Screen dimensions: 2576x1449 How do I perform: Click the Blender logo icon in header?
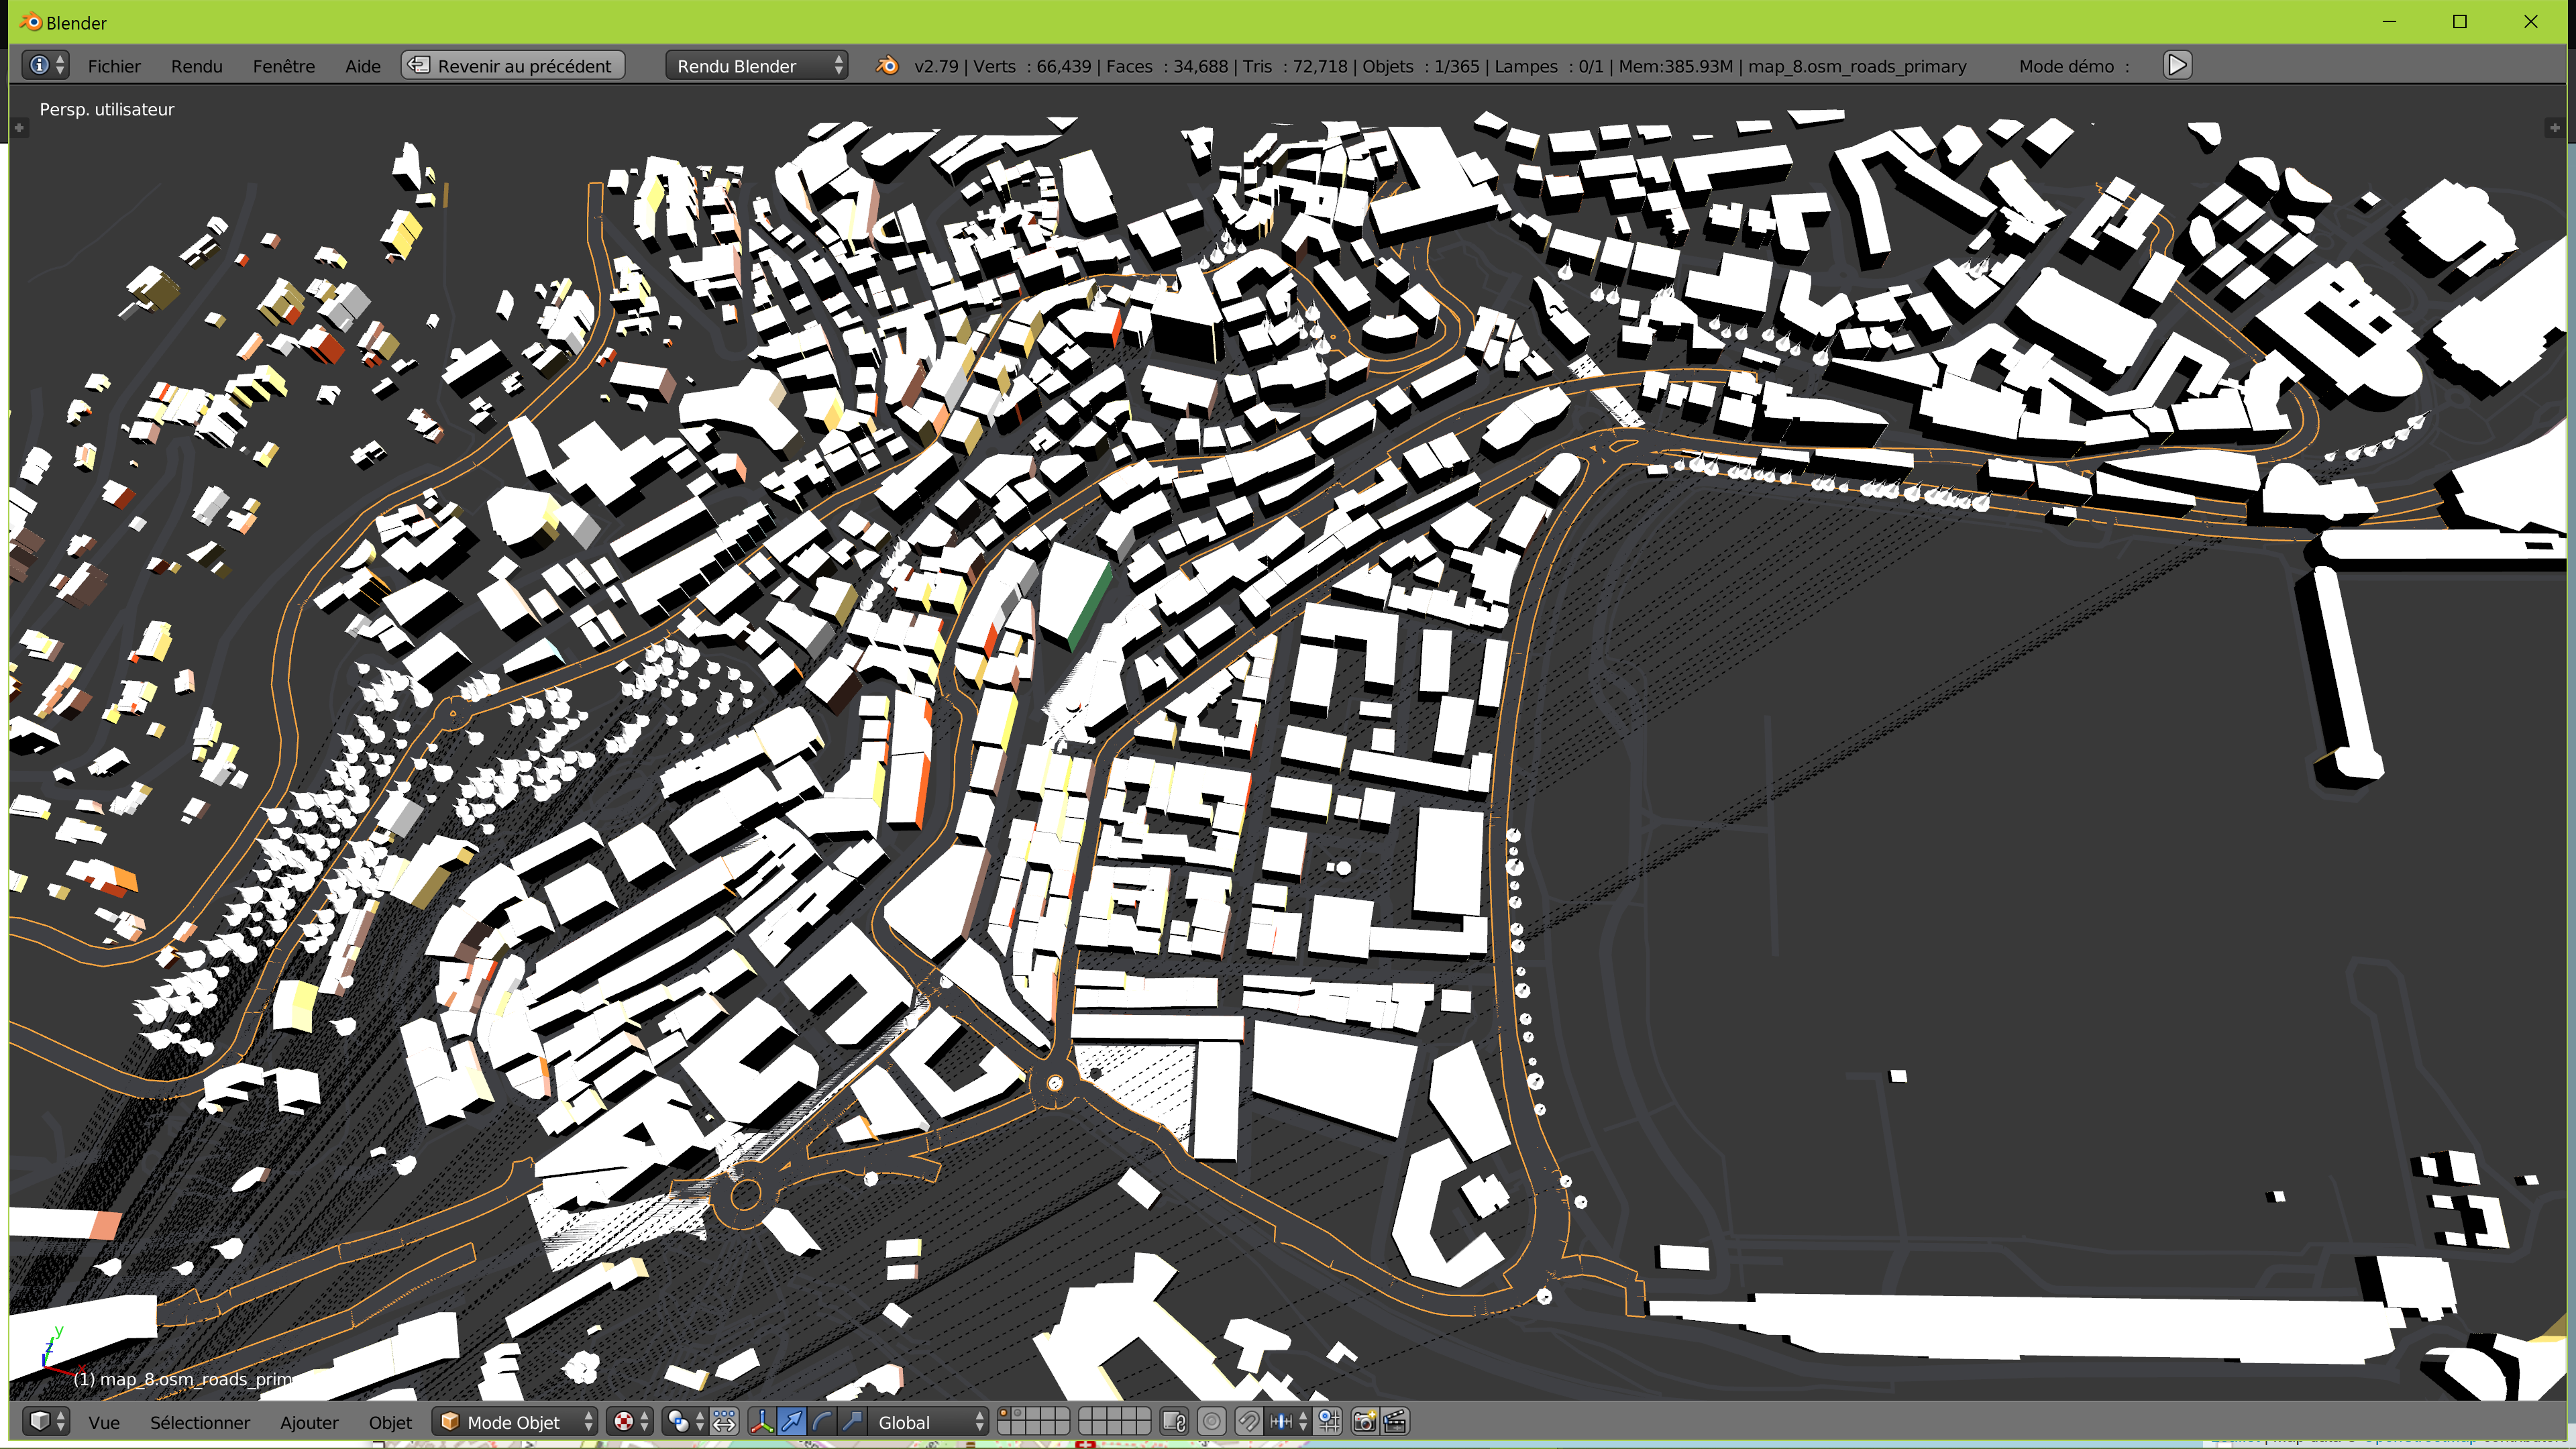(887, 65)
